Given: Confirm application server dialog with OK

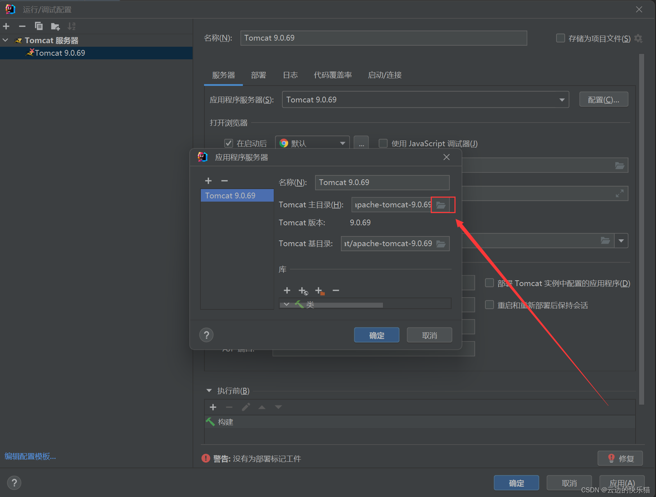Looking at the screenshot, I should tap(376, 335).
